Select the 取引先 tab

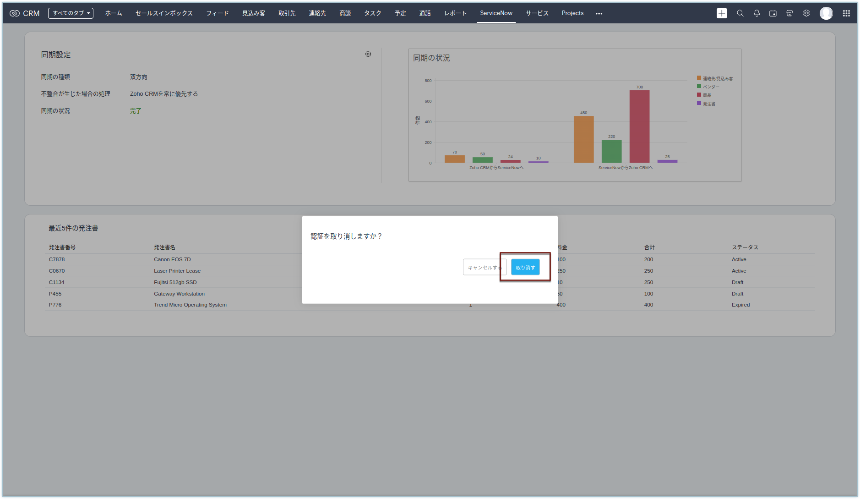[287, 13]
